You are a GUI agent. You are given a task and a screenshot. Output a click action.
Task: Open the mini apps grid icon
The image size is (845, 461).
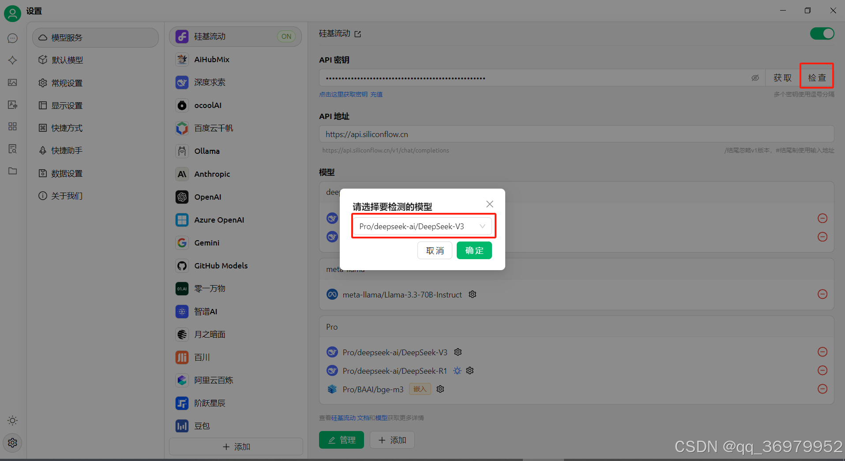point(12,126)
